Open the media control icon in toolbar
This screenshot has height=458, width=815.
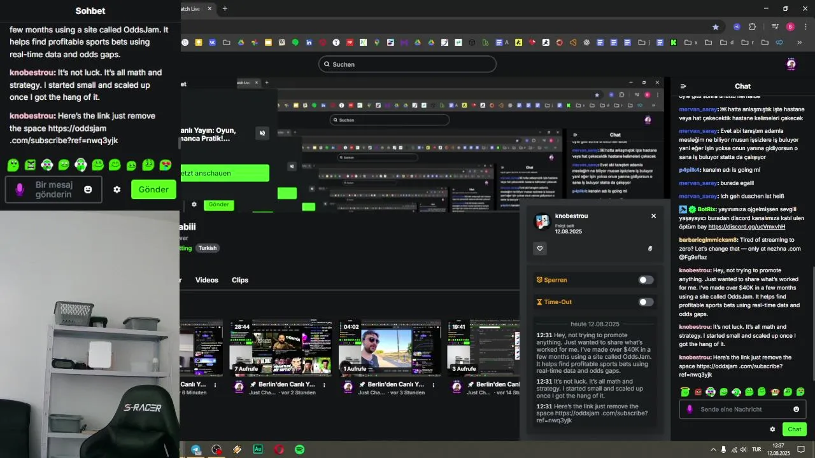(x=775, y=27)
